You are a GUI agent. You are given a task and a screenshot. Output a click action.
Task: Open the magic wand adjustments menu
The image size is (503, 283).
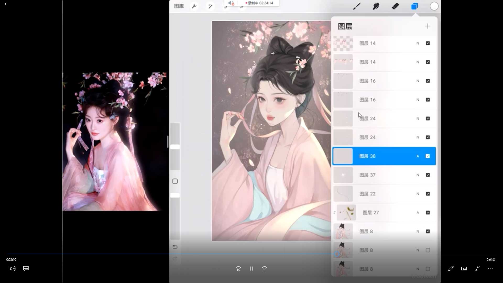tap(210, 6)
